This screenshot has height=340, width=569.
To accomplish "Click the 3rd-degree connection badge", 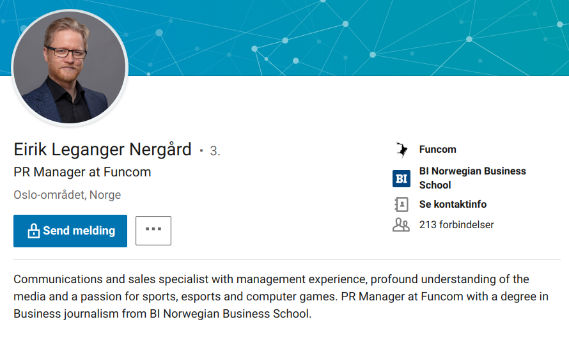I will point(215,151).
